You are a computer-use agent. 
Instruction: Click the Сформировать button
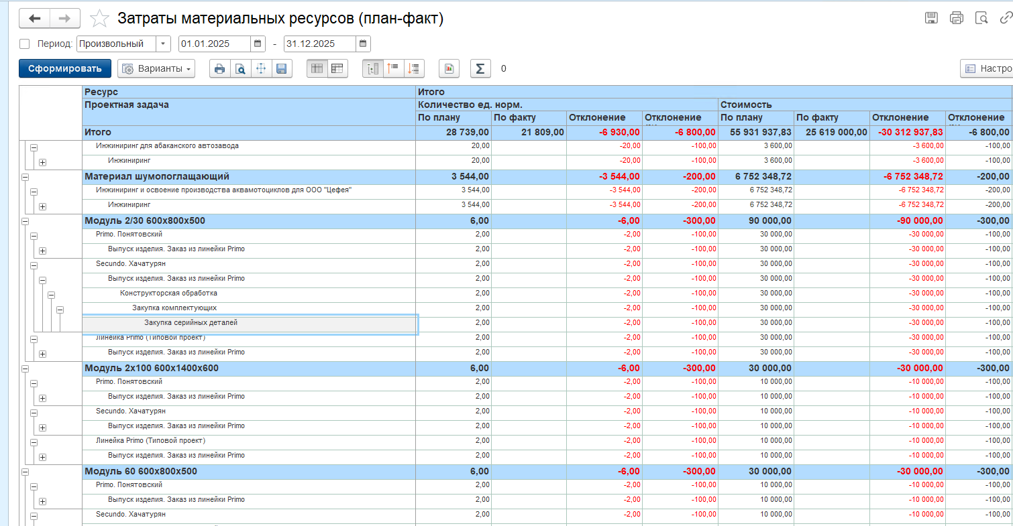point(64,68)
